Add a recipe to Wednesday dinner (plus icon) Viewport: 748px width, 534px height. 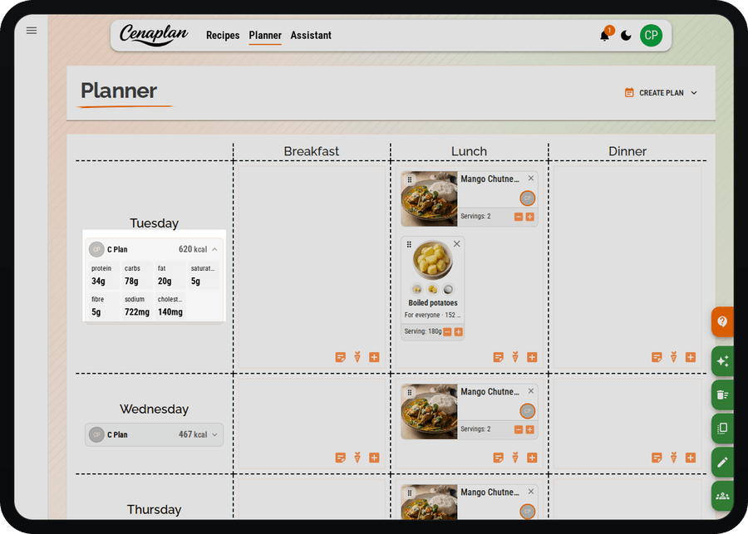pyautogui.click(x=691, y=458)
